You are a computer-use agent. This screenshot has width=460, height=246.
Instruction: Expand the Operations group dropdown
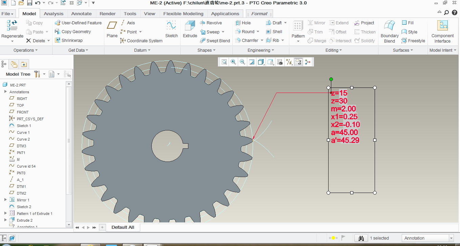click(x=25, y=50)
